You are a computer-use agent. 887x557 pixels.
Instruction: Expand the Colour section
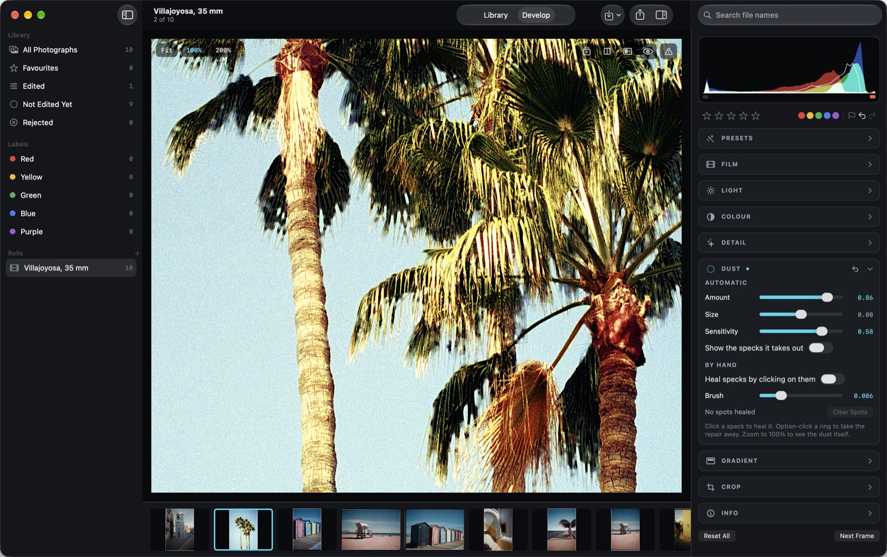click(789, 217)
